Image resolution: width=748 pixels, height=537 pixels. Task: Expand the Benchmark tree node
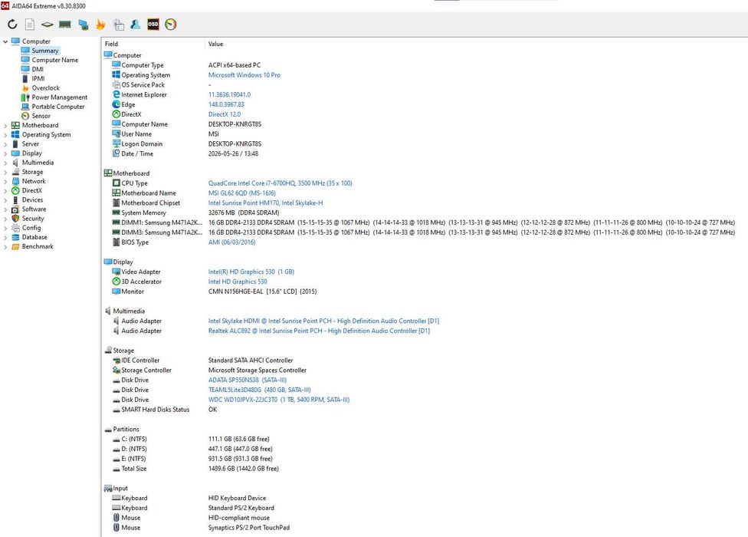point(5,247)
